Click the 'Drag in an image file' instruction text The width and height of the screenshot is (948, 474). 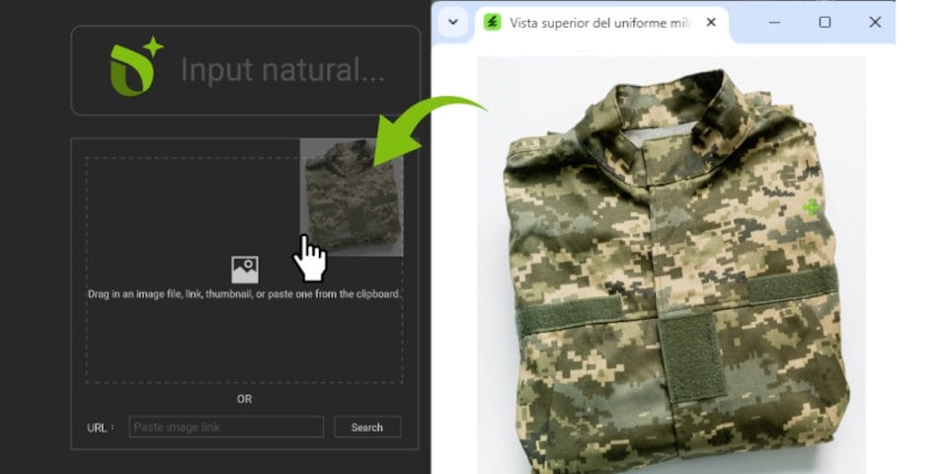[244, 294]
